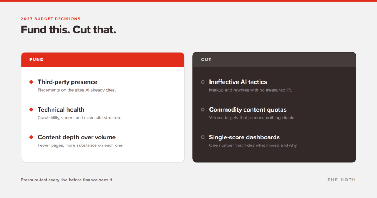Click the Single-score dashboards heading
This screenshot has width=377, height=198.
[244, 137]
